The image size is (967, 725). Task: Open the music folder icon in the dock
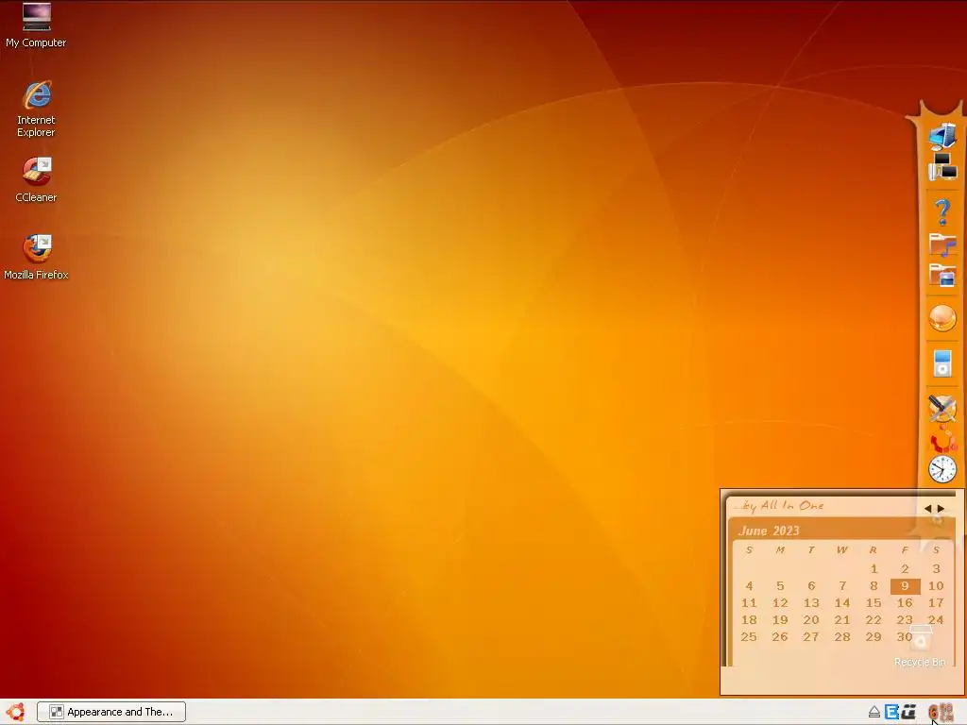pyautogui.click(x=942, y=244)
